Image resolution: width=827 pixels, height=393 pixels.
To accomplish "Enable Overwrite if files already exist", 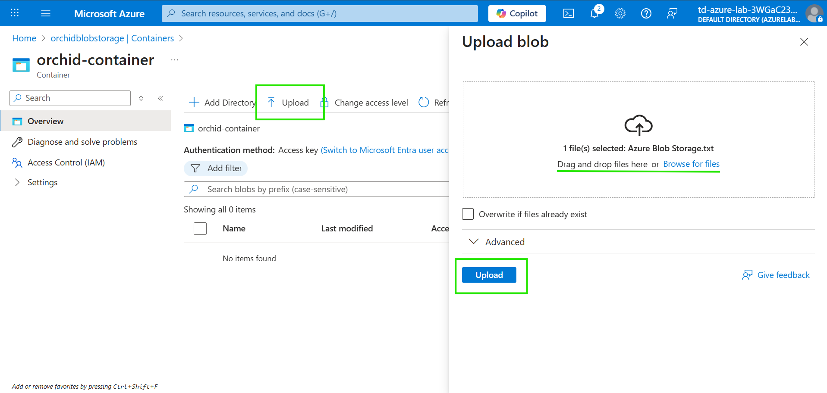I will click(468, 214).
